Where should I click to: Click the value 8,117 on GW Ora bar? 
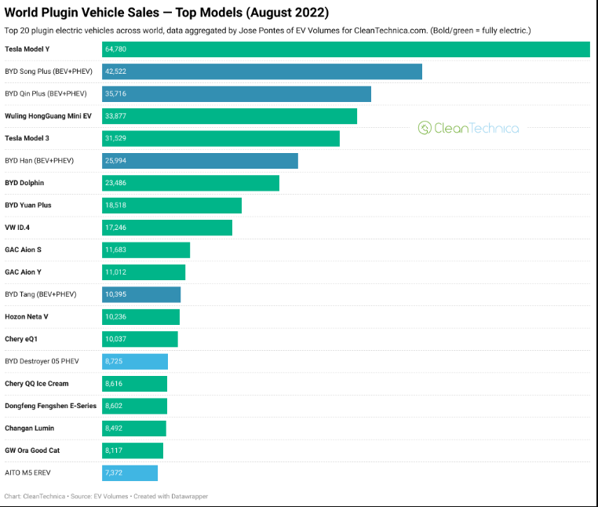point(114,450)
